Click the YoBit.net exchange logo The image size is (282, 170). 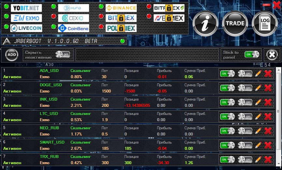(26, 8)
